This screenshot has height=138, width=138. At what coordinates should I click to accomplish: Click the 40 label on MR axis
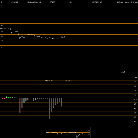click(x=134, y=91)
